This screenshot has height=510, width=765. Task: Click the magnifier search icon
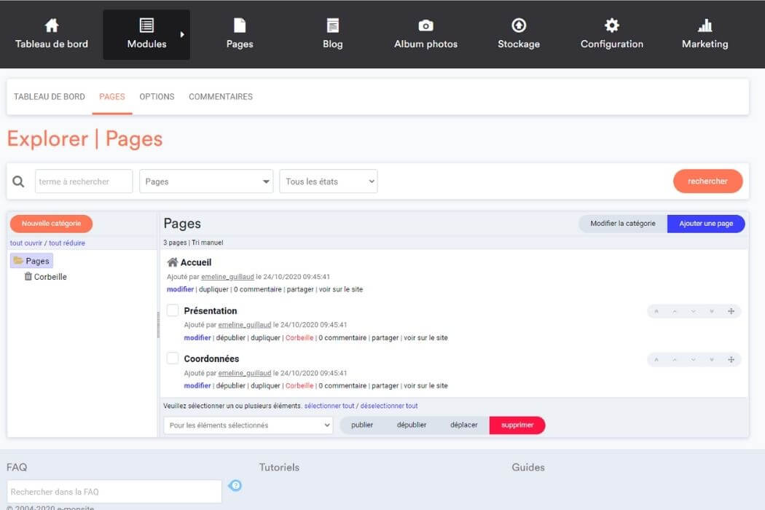pos(18,181)
